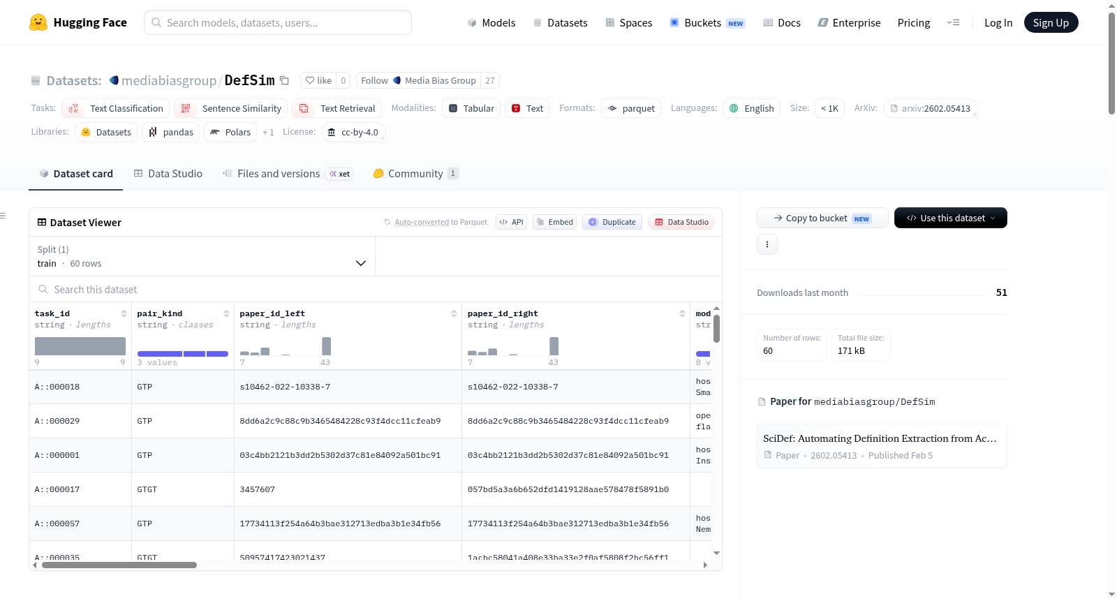Select the Dataset card tab
The height and width of the screenshot is (601, 1117).
coord(76,173)
